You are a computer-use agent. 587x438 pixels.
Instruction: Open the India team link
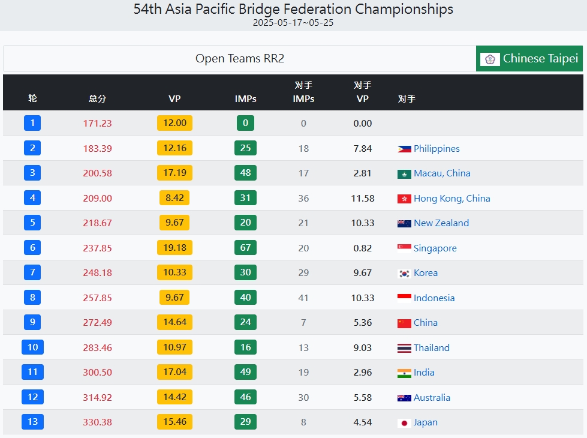point(424,373)
